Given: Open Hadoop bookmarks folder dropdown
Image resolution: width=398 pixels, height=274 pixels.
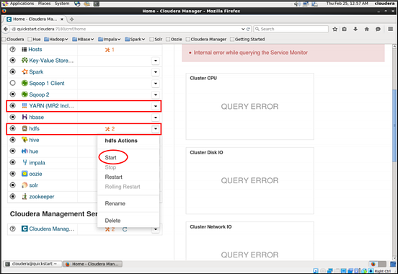Looking at the screenshot, I should click(x=56, y=39).
